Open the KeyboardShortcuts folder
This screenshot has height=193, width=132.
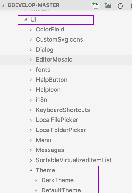[63, 110]
